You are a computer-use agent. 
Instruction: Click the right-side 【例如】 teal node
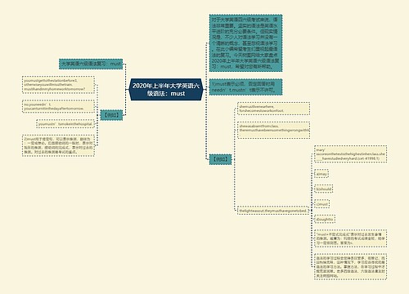pos(220,159)
